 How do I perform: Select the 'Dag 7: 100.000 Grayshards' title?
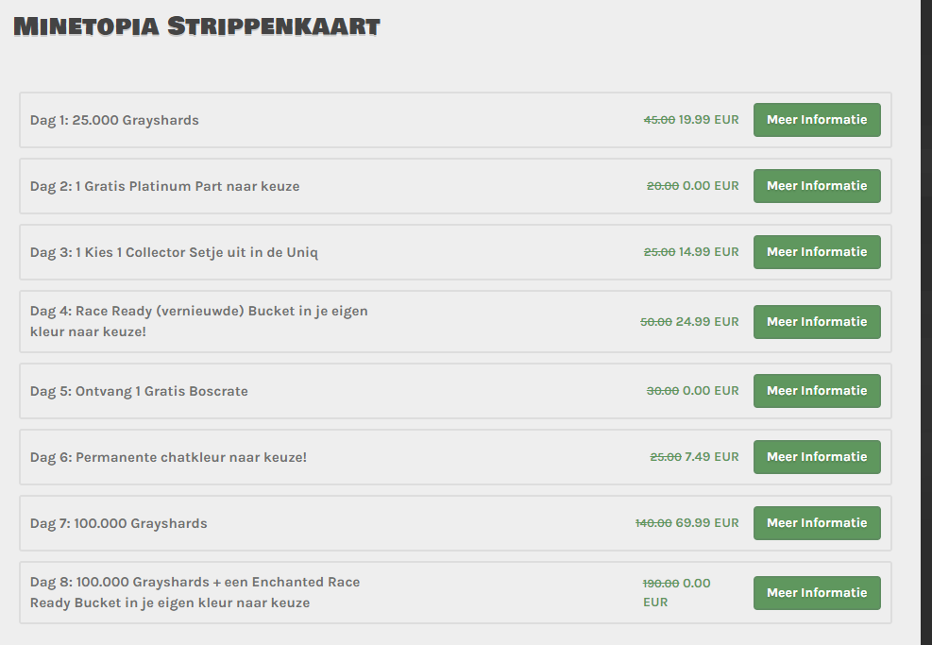tap(118, 523)
